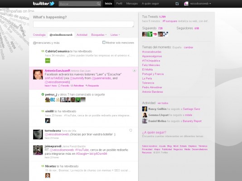Click the B! follower avatar
Image resolution: width=242 pixels, height=181 pixels.
point(53,100)
